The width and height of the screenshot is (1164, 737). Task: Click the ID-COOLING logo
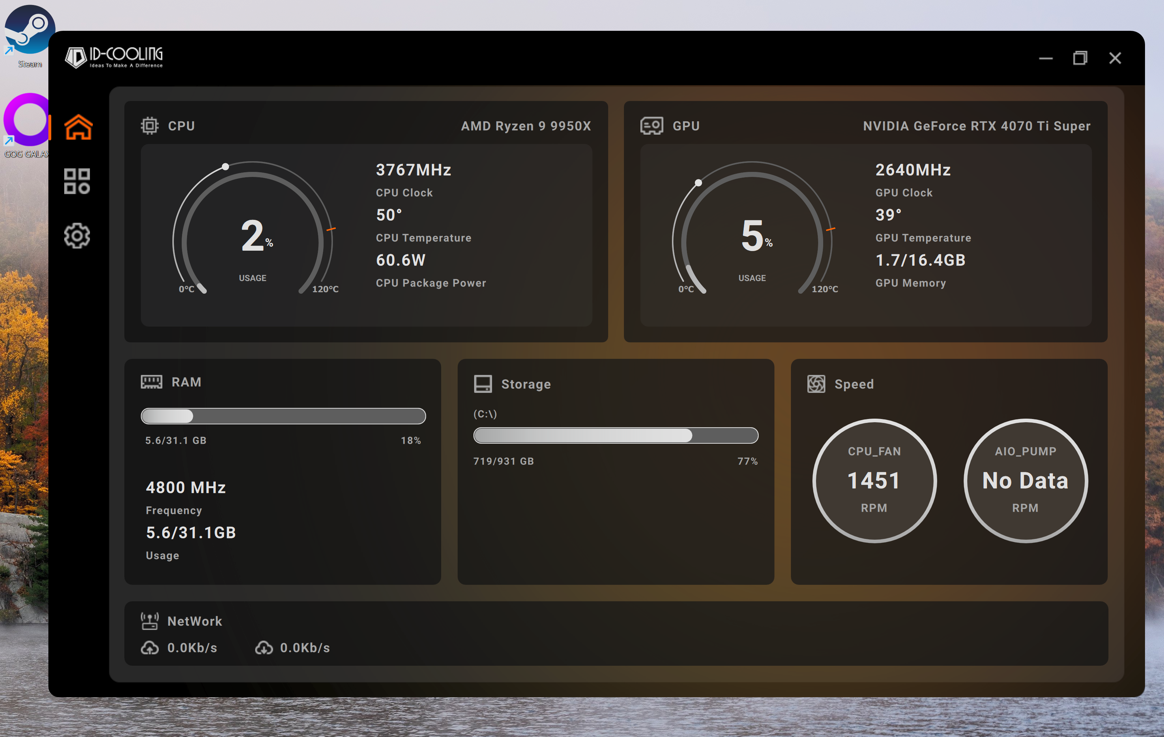click(114, 57)
